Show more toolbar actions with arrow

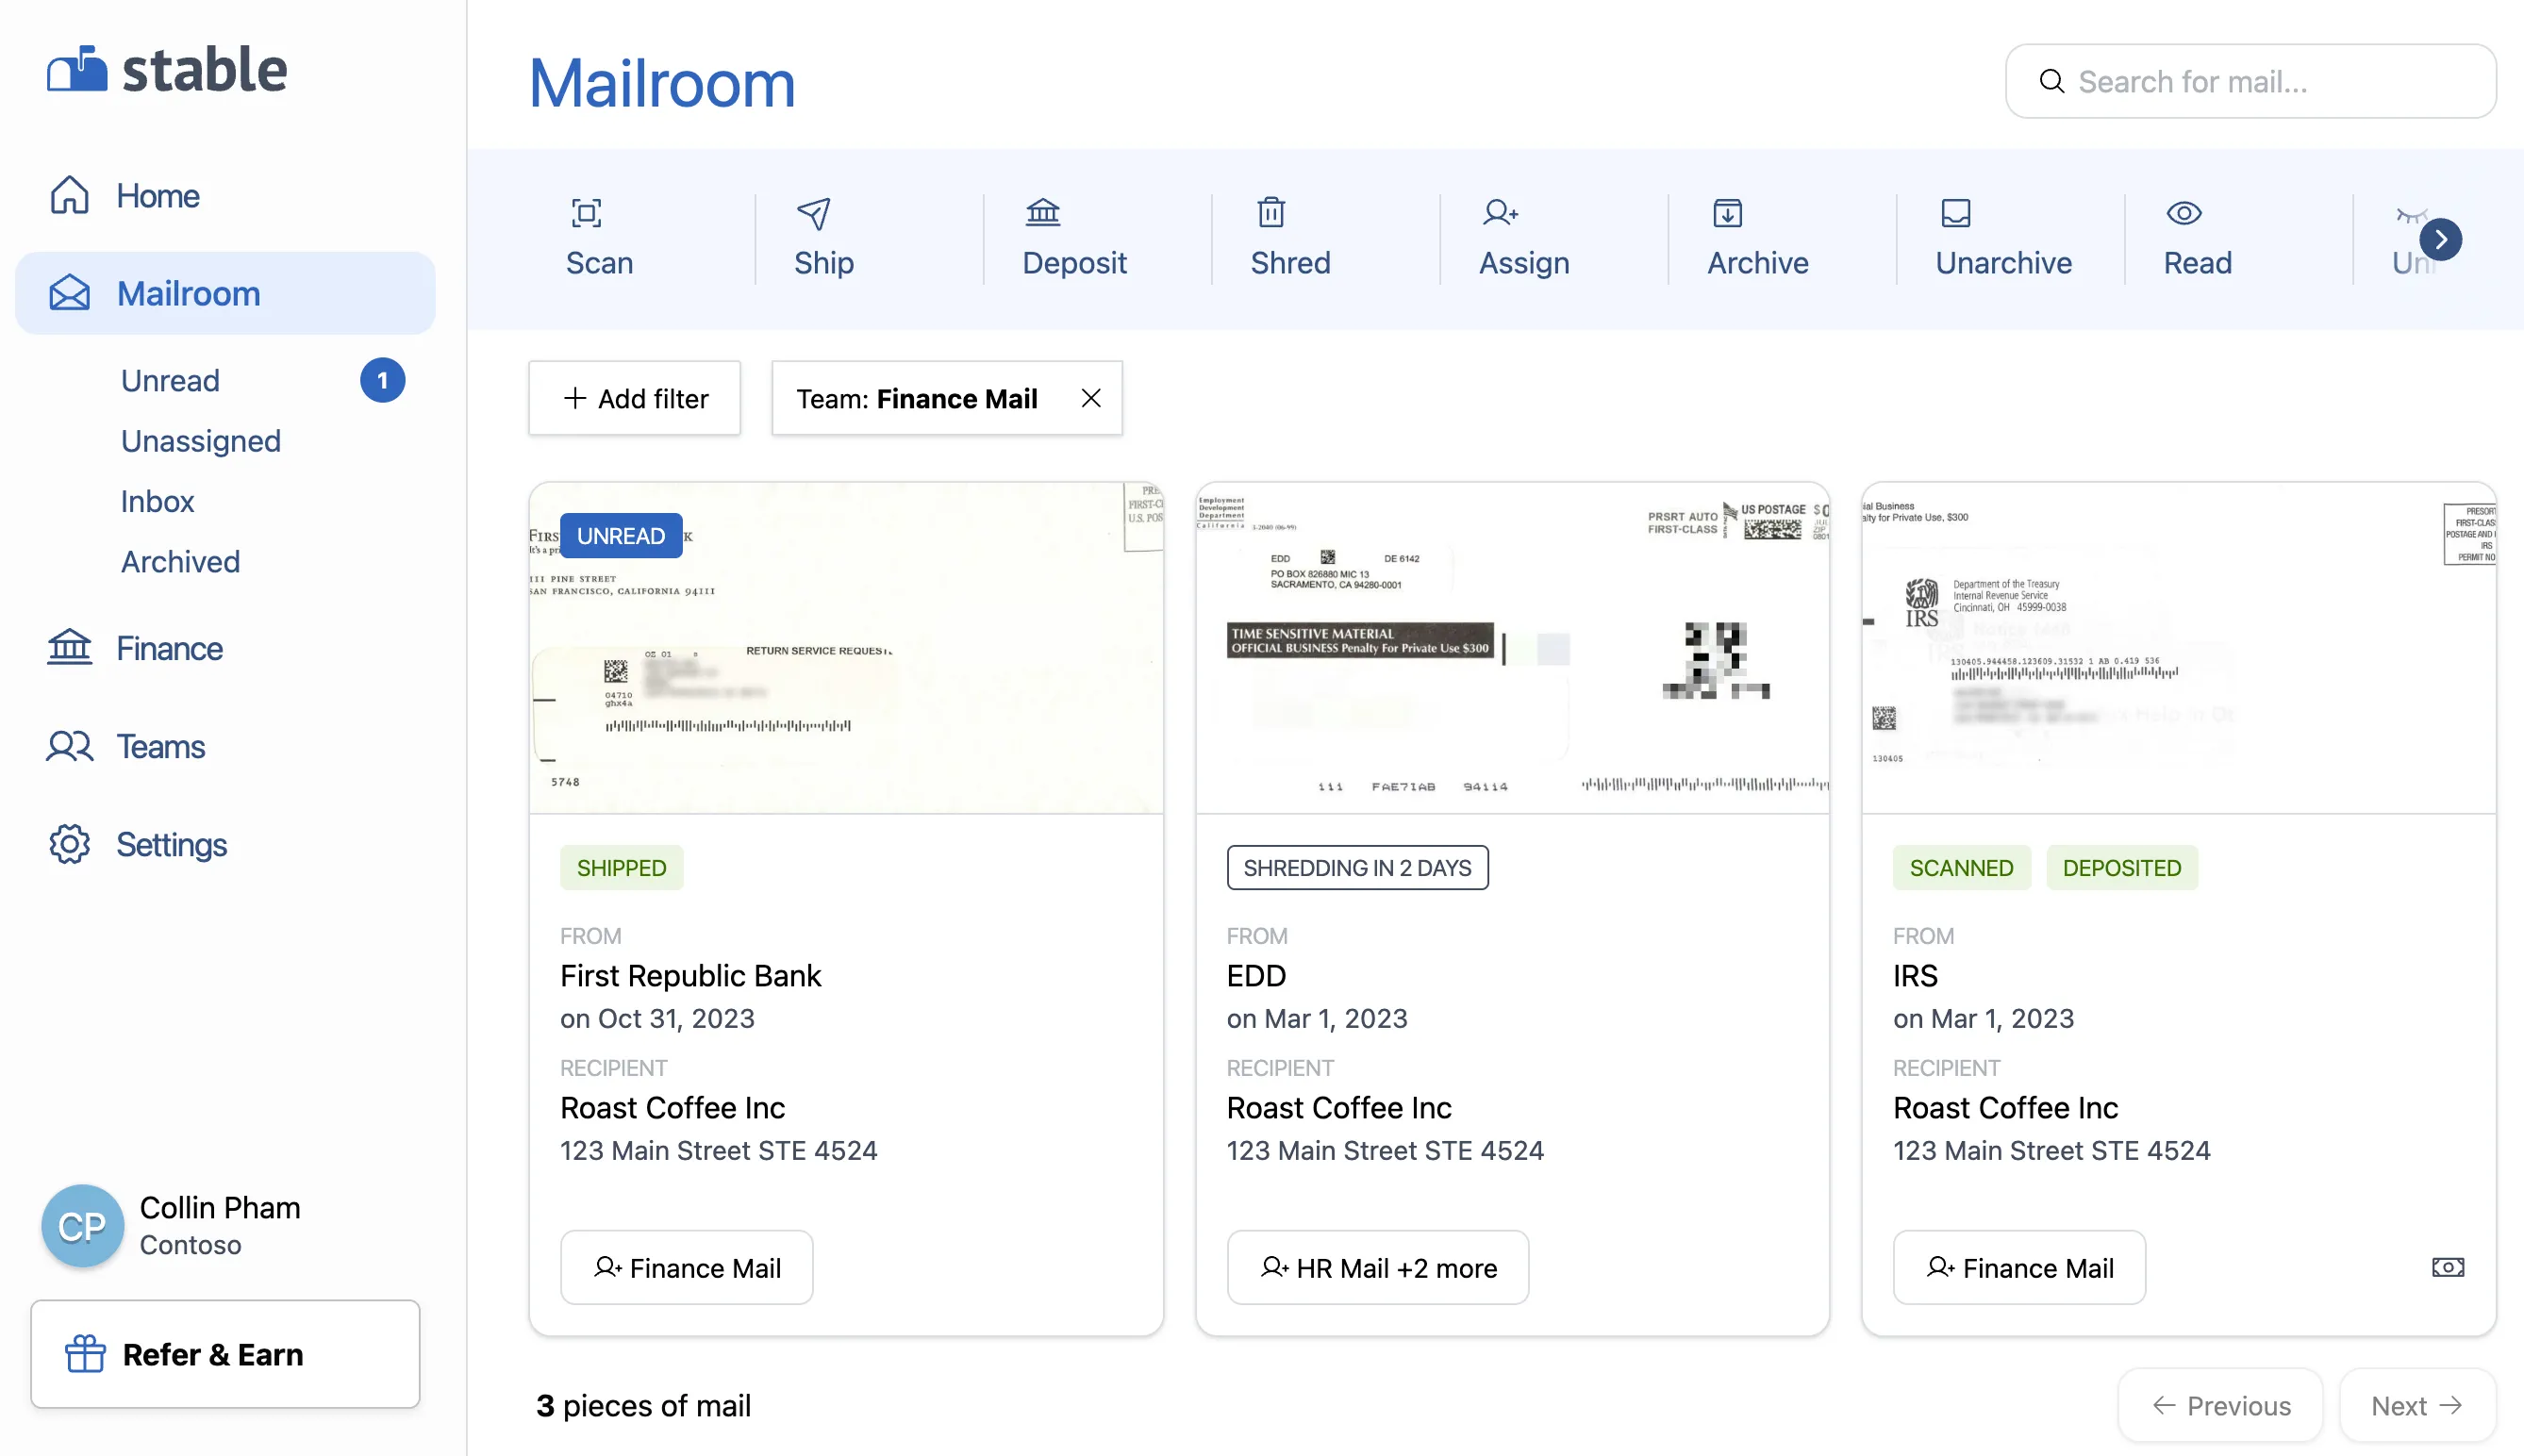click(x=2440, y=240)
